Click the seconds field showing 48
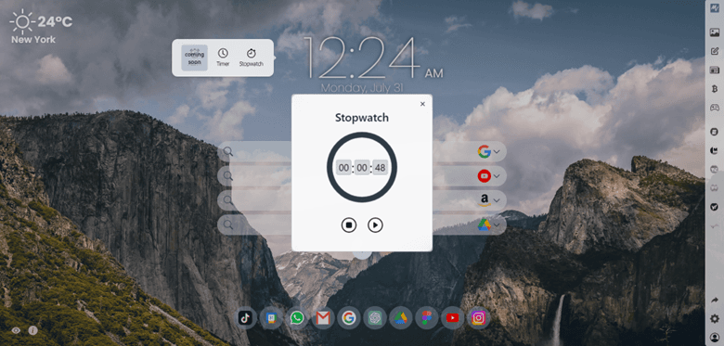Screen dimensions: 724x346 [x=380, y=168]
